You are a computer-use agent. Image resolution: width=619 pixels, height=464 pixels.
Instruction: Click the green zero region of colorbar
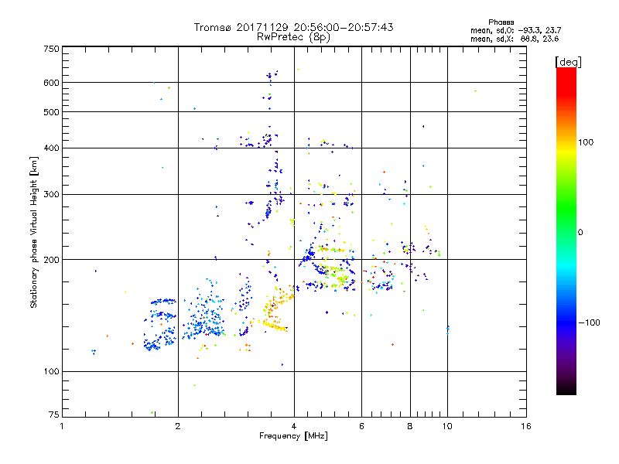(566, 232)
